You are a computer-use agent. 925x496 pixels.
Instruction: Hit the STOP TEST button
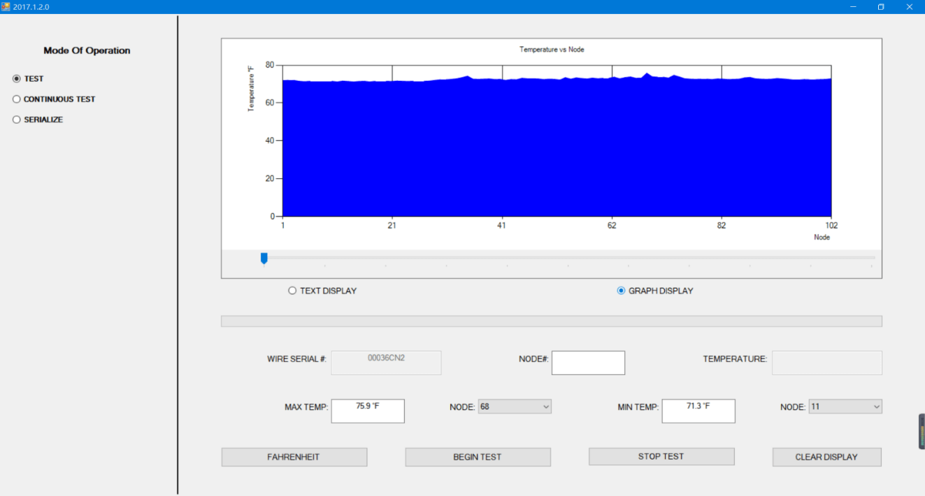pos(661,456)
